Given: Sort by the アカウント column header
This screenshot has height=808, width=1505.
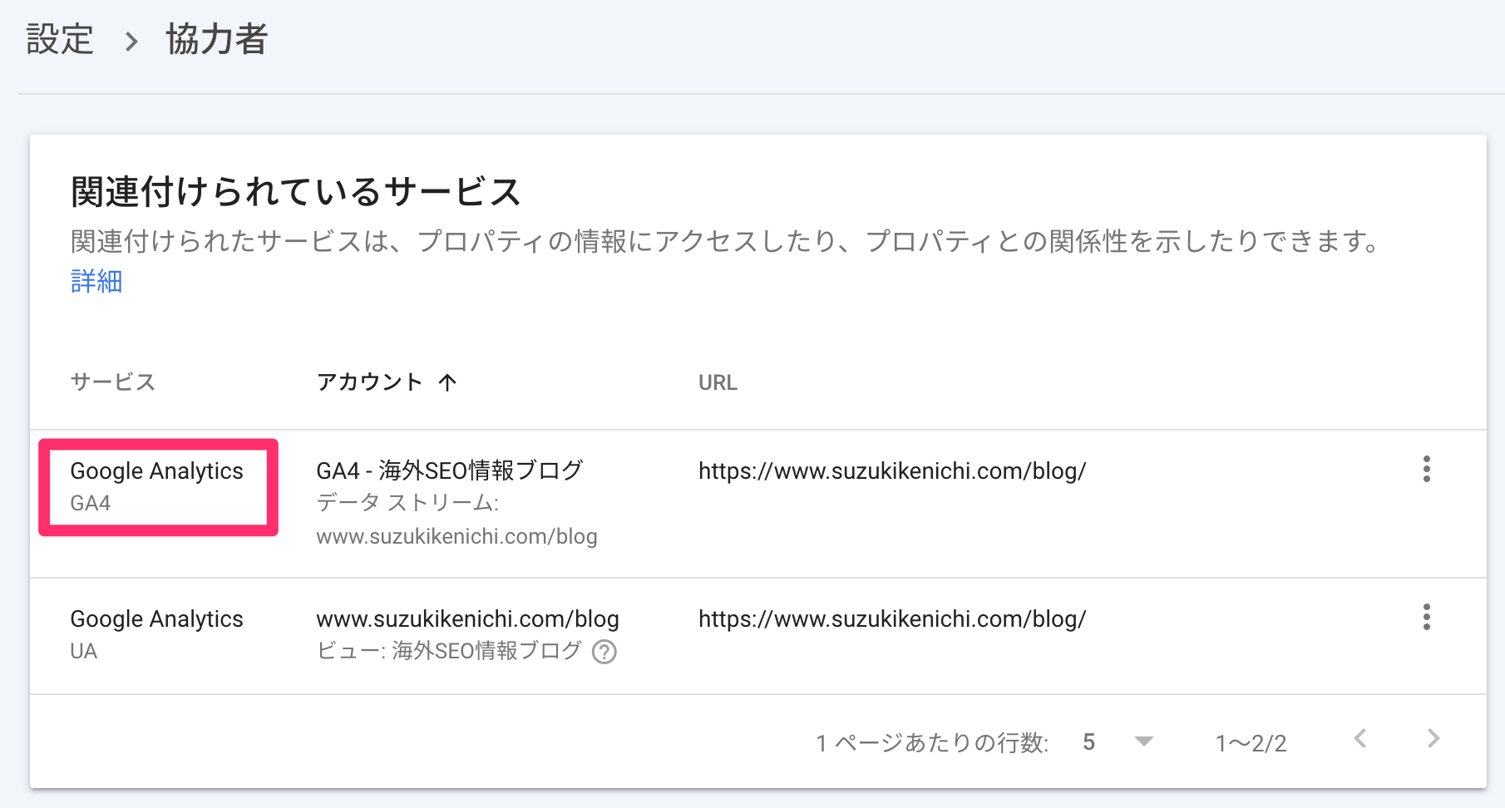Looking at the screenshot, I should point(369,382).
